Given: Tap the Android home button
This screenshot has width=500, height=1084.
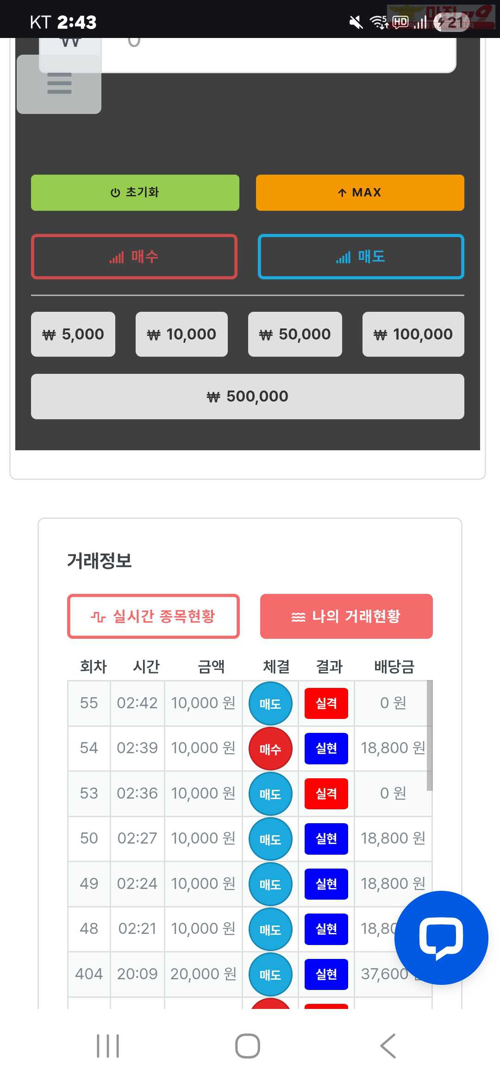Looking at the screenshot, I should point(248,1046).
